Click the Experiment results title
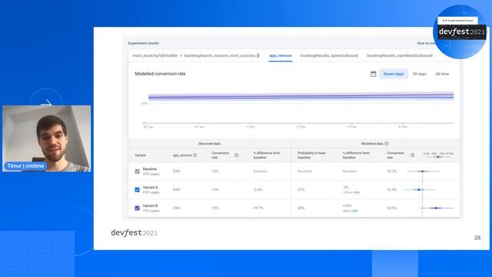 point(144,43)
